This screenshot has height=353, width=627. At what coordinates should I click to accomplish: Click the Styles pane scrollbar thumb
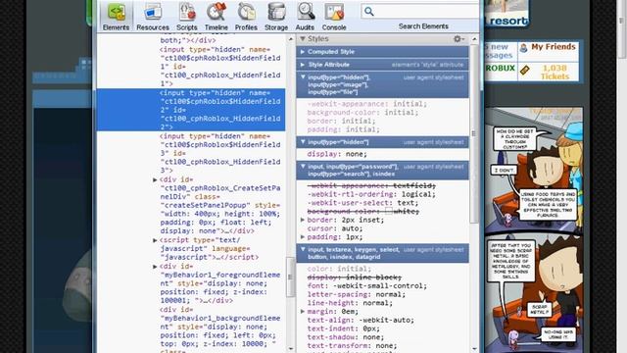click(x=474, y=133)
